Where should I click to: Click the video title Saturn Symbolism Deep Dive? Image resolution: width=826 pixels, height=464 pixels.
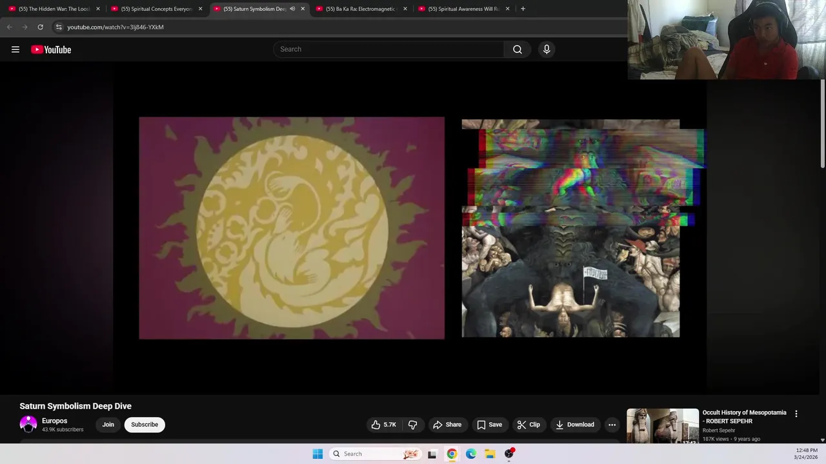click(76, 406)
